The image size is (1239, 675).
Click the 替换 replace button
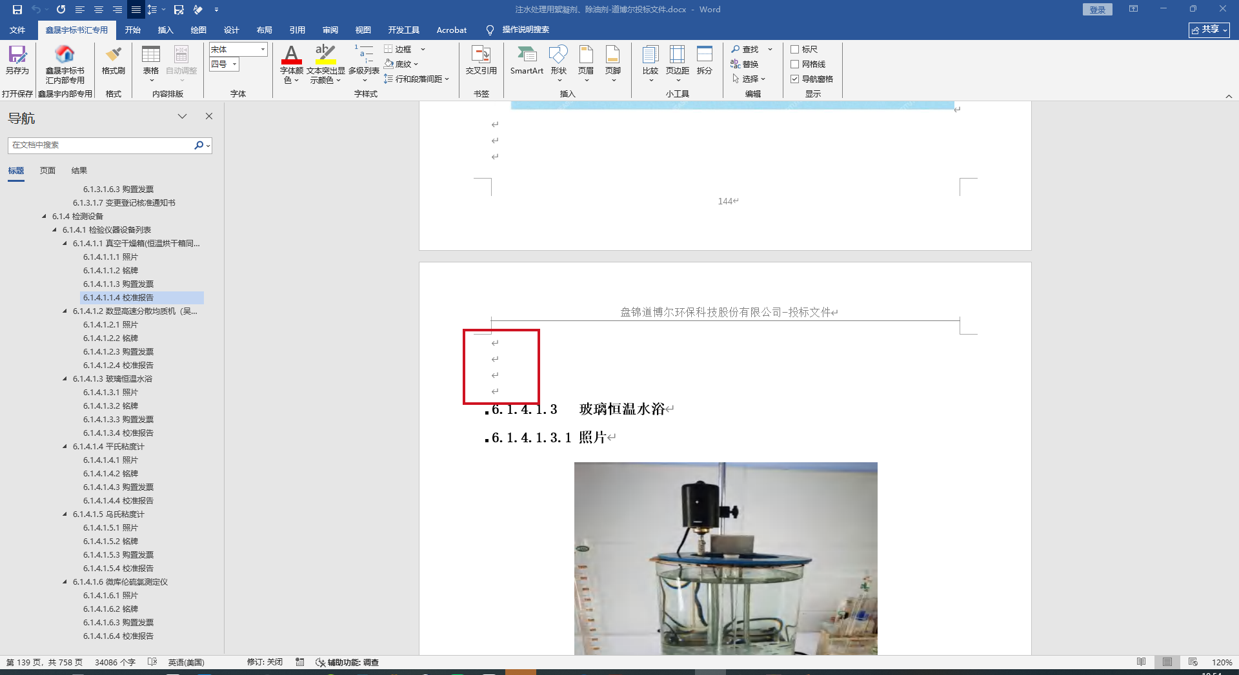(745, 64)
